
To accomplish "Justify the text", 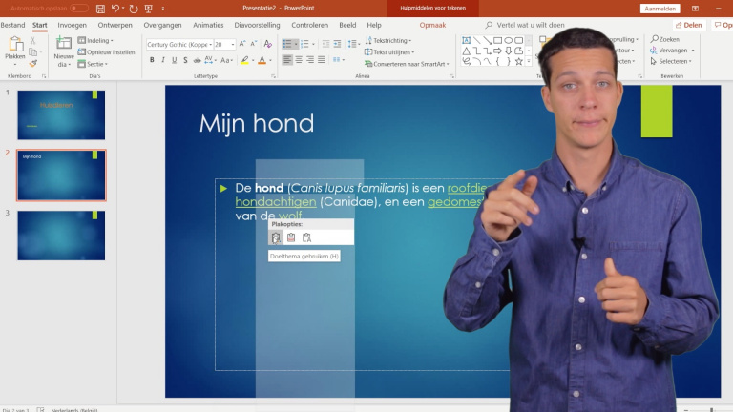I will pos(322,60).
